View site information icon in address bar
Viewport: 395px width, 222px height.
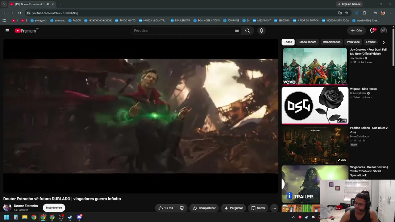[28, 13]
